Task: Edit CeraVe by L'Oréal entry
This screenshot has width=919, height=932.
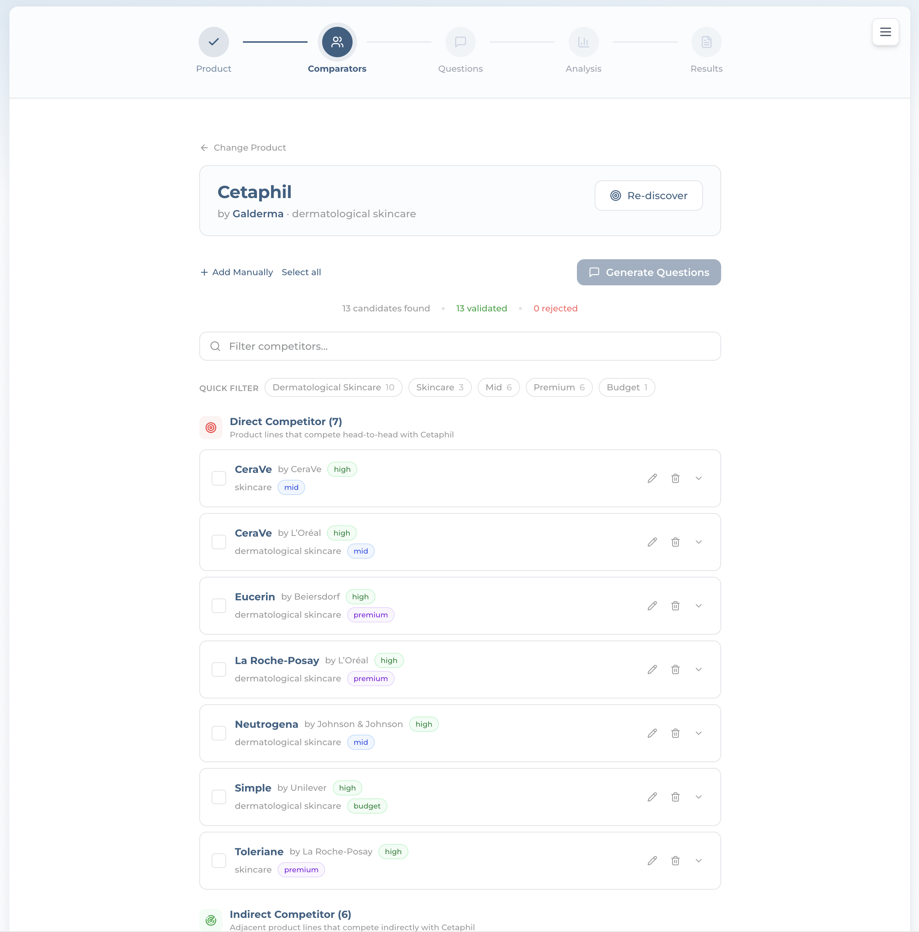Action: (x=652, y=542)
